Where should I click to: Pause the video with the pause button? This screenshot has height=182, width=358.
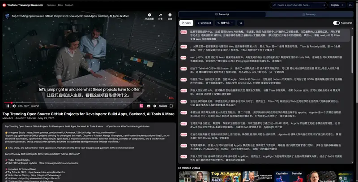[8, 106]
